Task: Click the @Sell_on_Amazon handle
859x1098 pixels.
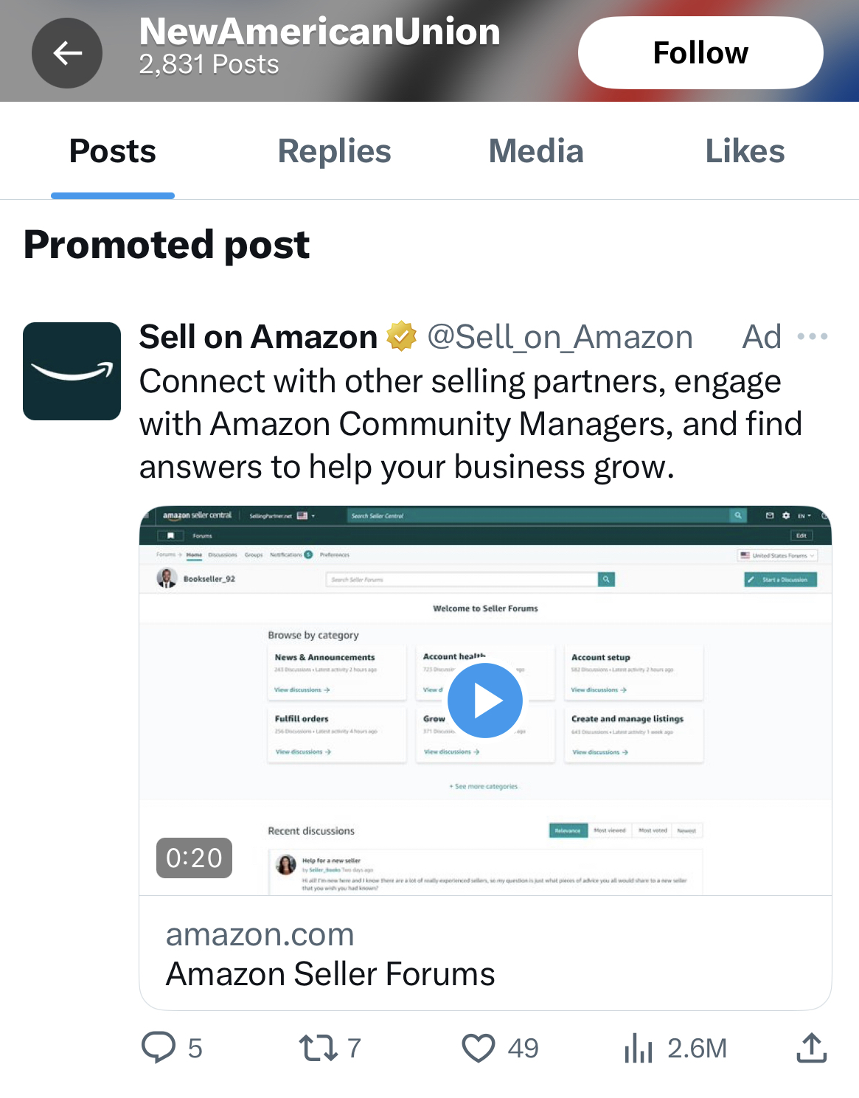Action: (560, 337)
